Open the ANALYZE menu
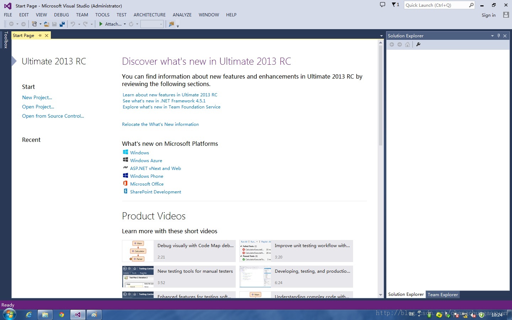512x320 pixels. tap(182, 15)
